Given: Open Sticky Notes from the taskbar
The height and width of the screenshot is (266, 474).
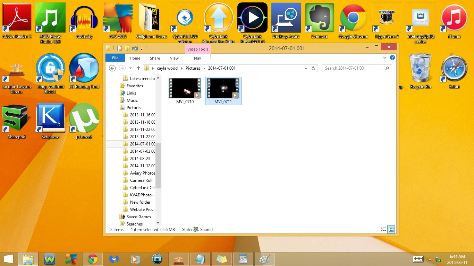Looking at the screenshot, I should 222,259.
